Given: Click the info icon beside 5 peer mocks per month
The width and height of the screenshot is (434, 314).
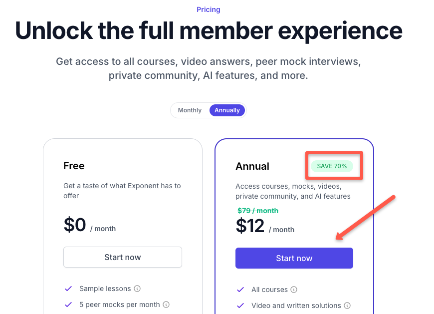Looking at the screenshot, I should [166, 305].
